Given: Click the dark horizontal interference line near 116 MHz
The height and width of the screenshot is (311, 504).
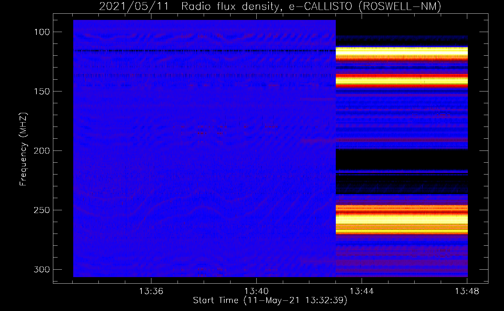Looking at the screenshot, I should coord(204,51).
